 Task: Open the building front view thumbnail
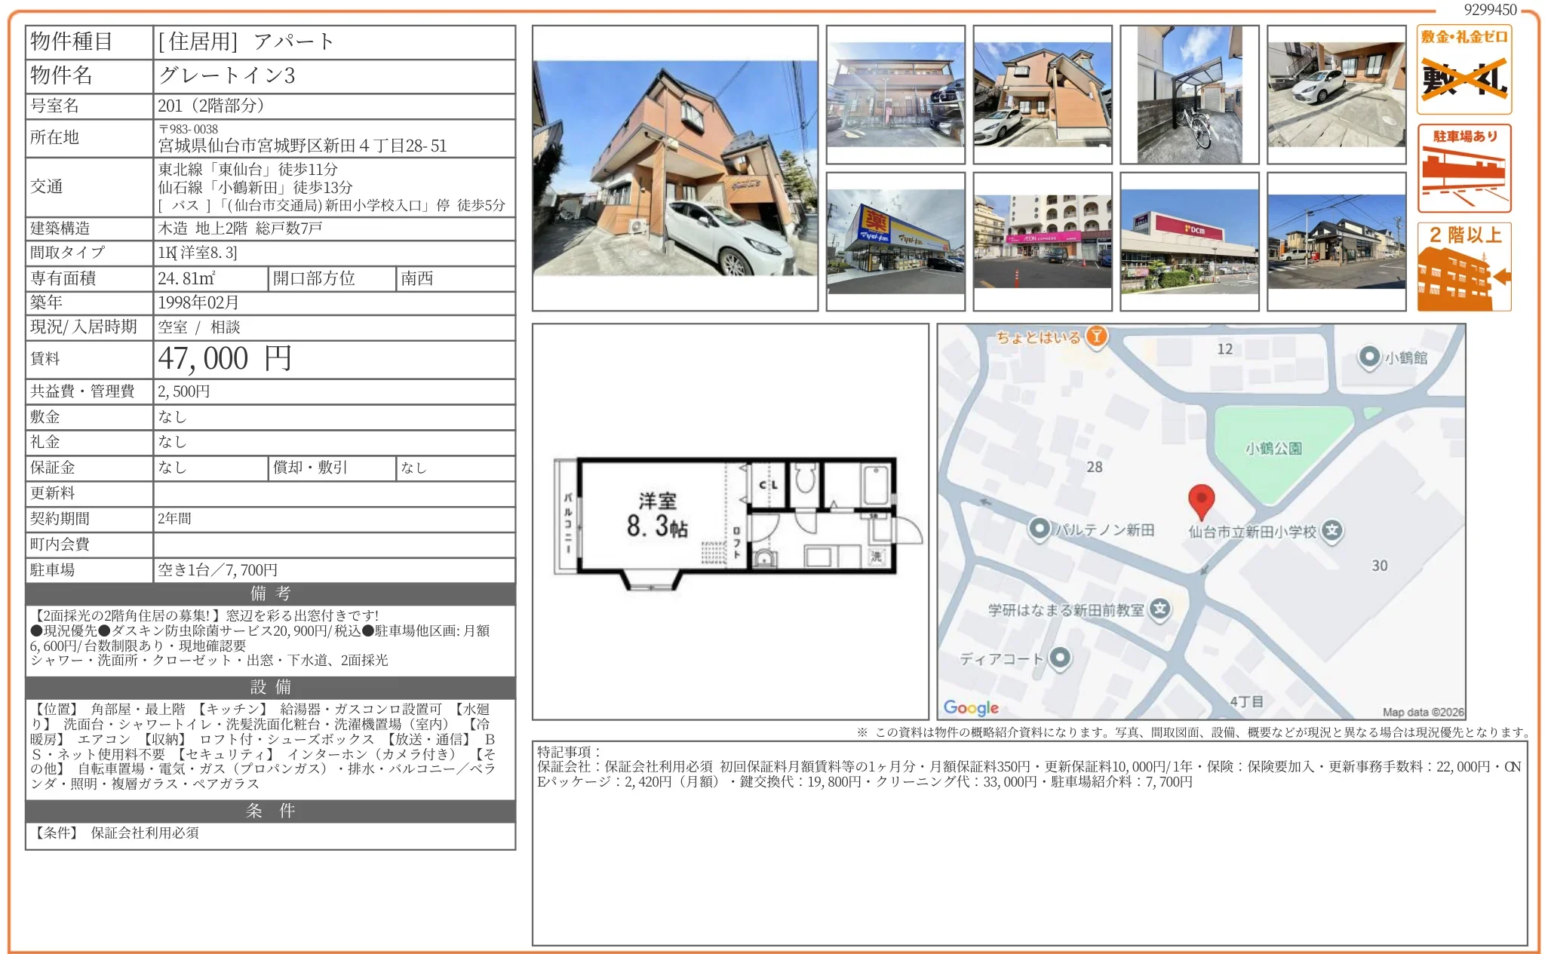[895, 94]
